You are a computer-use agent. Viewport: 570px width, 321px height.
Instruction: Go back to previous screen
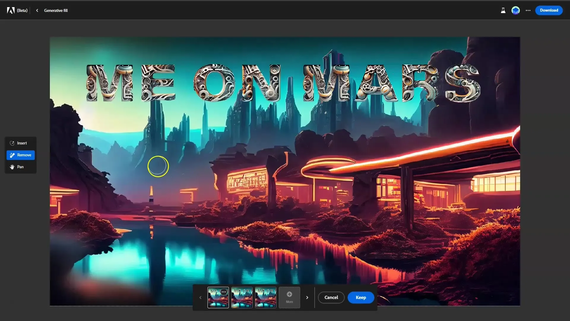[x=37, y=10]
